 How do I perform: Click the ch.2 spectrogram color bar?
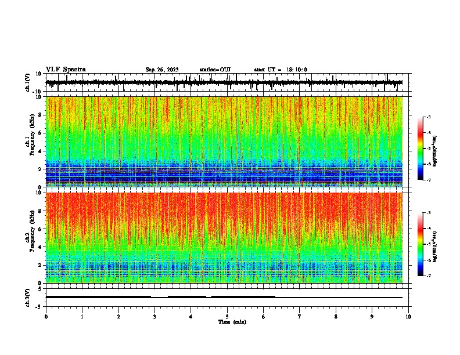click(x=421, y=244)
